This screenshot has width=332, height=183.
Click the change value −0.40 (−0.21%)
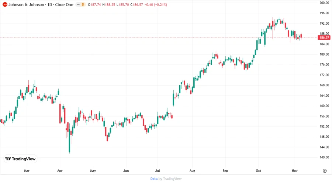(156, 4)
